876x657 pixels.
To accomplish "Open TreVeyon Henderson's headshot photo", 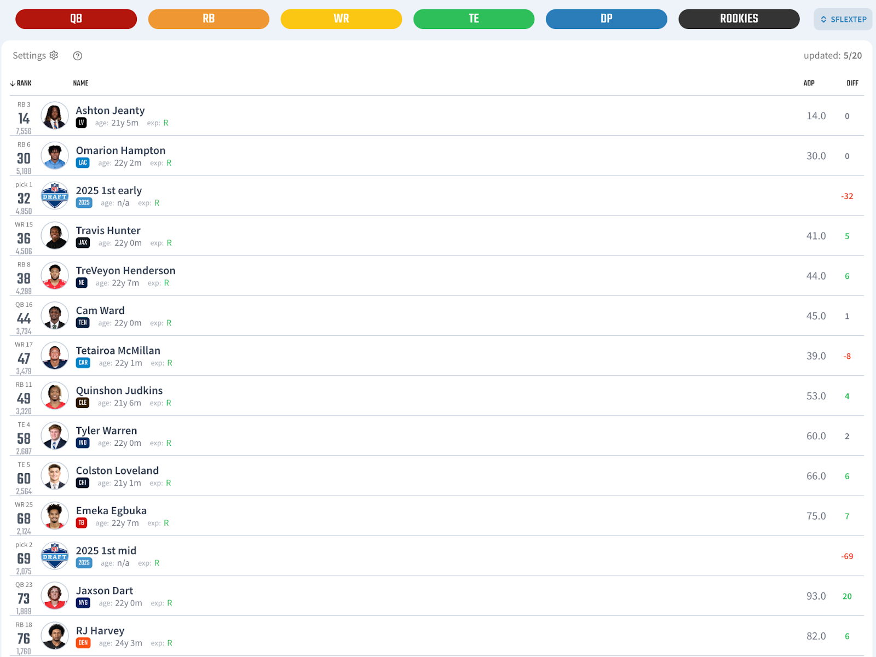I will click(x=55, y=276).
